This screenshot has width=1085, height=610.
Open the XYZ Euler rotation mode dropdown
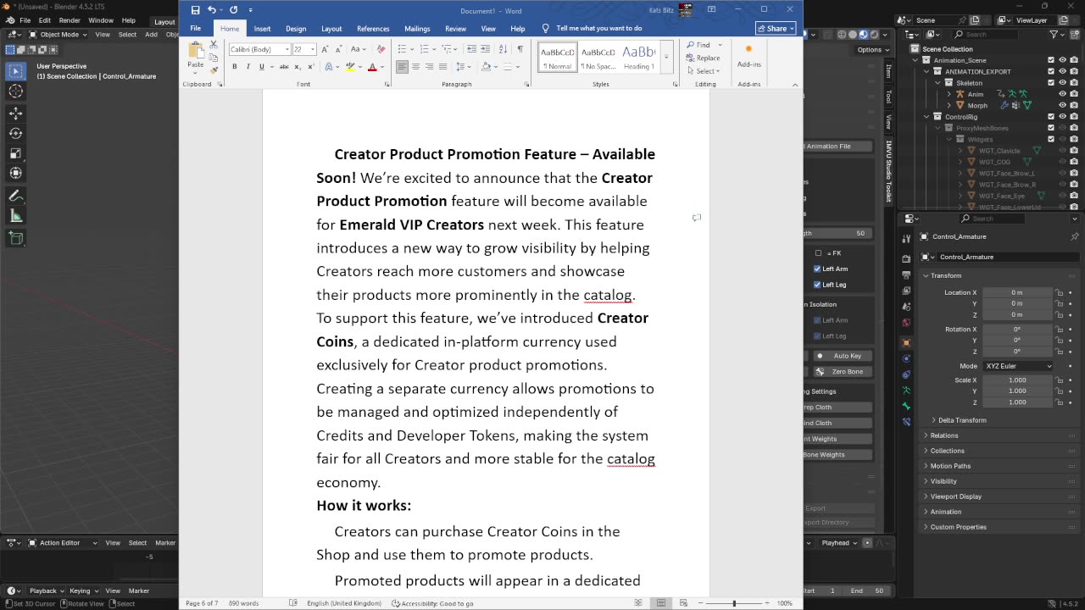(x=1018, y=366)
